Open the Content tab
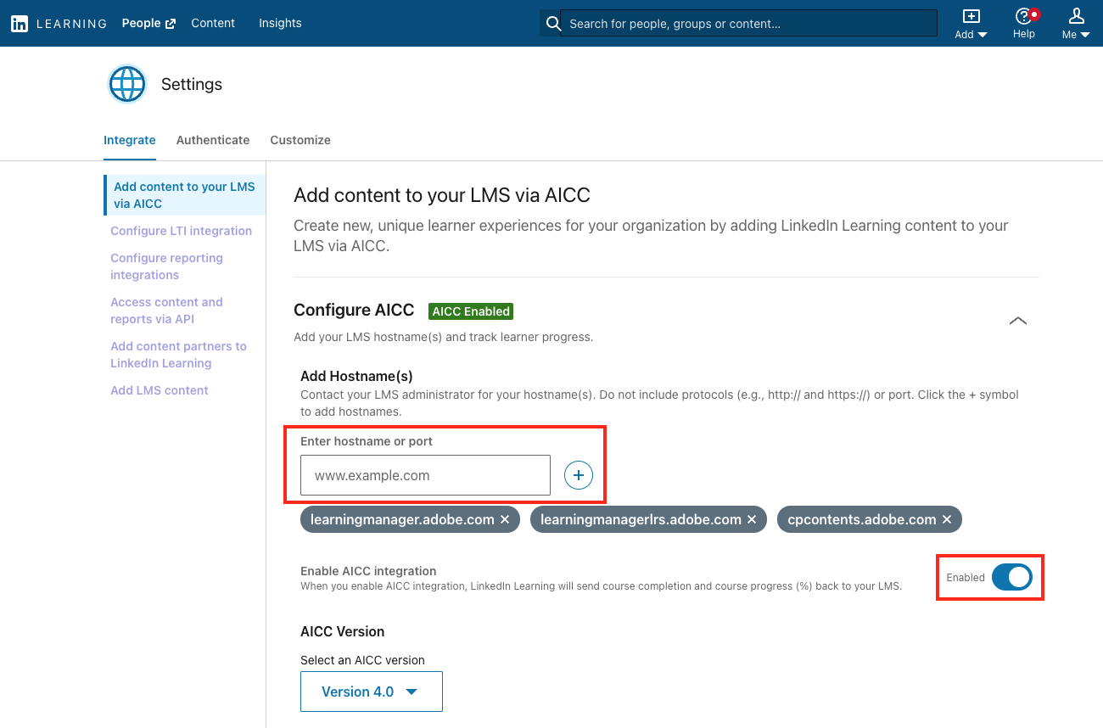Screen dimensions: 1103x728 (x=213, y=23)
